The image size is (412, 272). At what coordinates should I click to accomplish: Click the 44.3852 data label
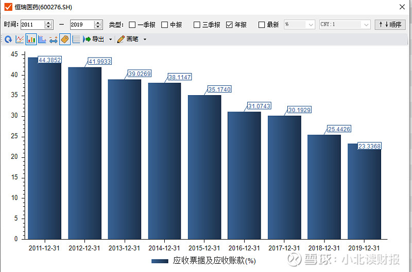click(49, 60)
